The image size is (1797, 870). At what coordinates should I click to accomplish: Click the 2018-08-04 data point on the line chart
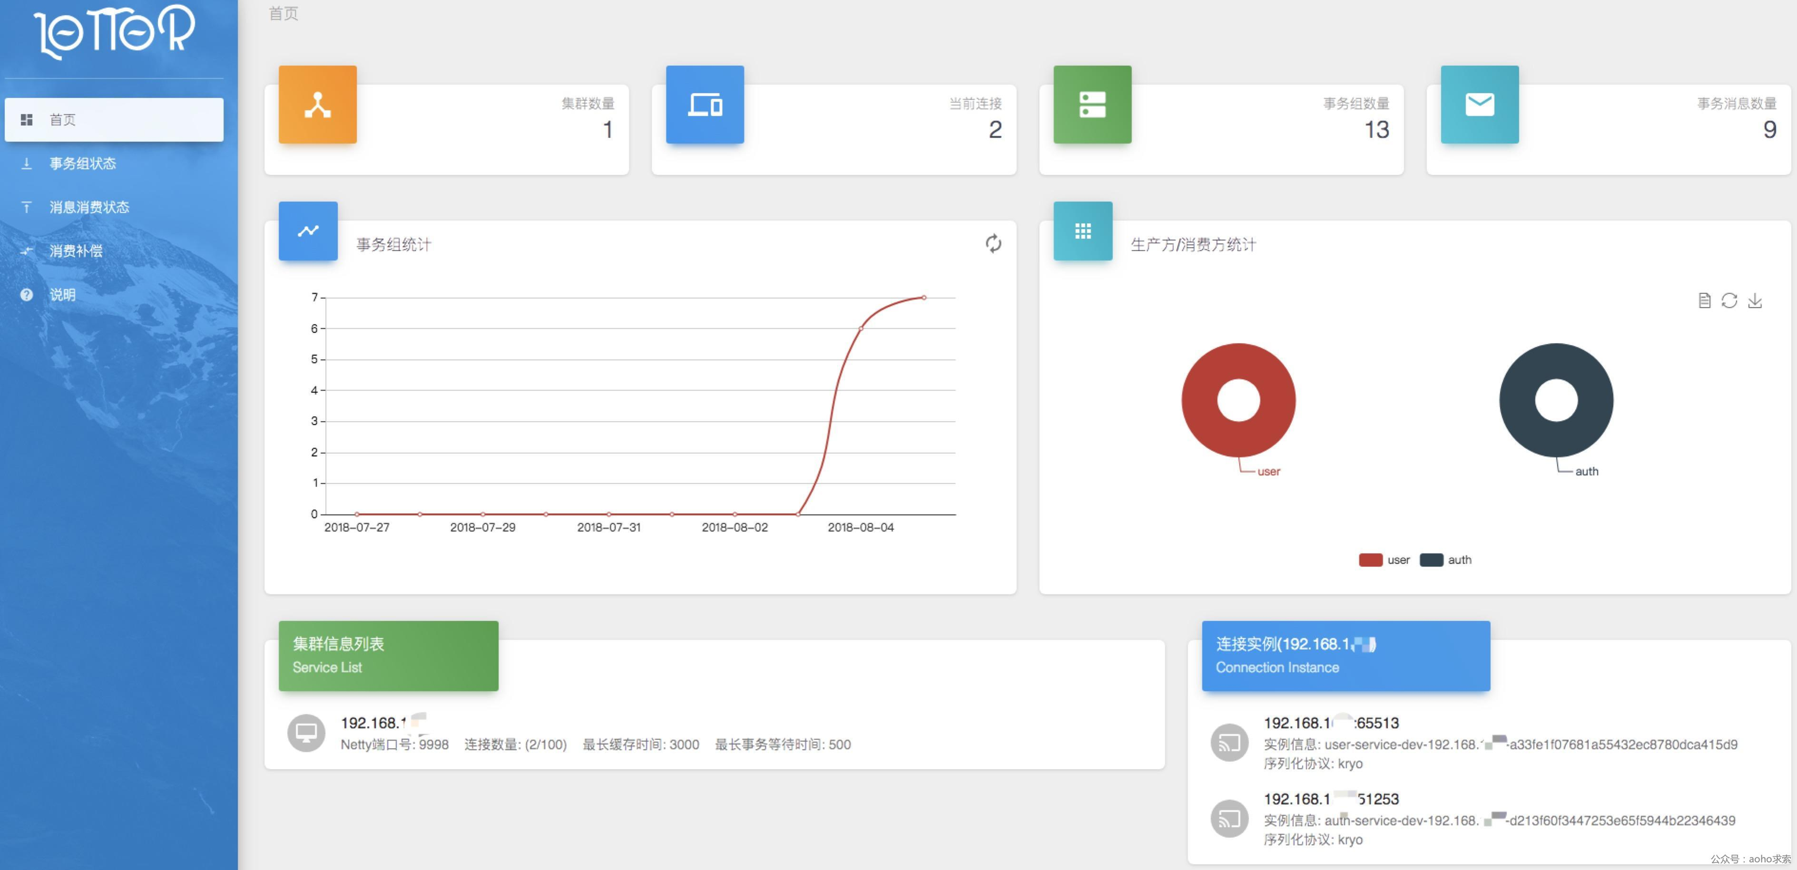tap(860, 328)
